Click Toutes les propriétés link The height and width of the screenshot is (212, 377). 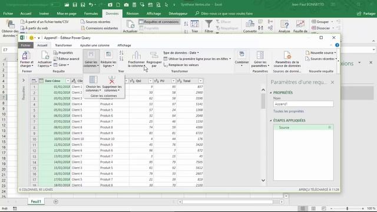[x=289, y=111]
